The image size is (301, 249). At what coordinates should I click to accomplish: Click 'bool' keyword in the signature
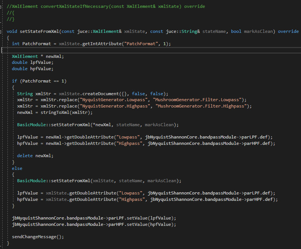point(236,31)
